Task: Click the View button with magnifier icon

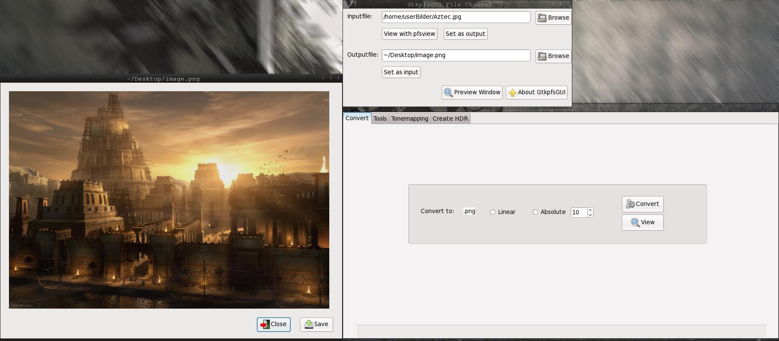Action: click(x=642, y=223)
